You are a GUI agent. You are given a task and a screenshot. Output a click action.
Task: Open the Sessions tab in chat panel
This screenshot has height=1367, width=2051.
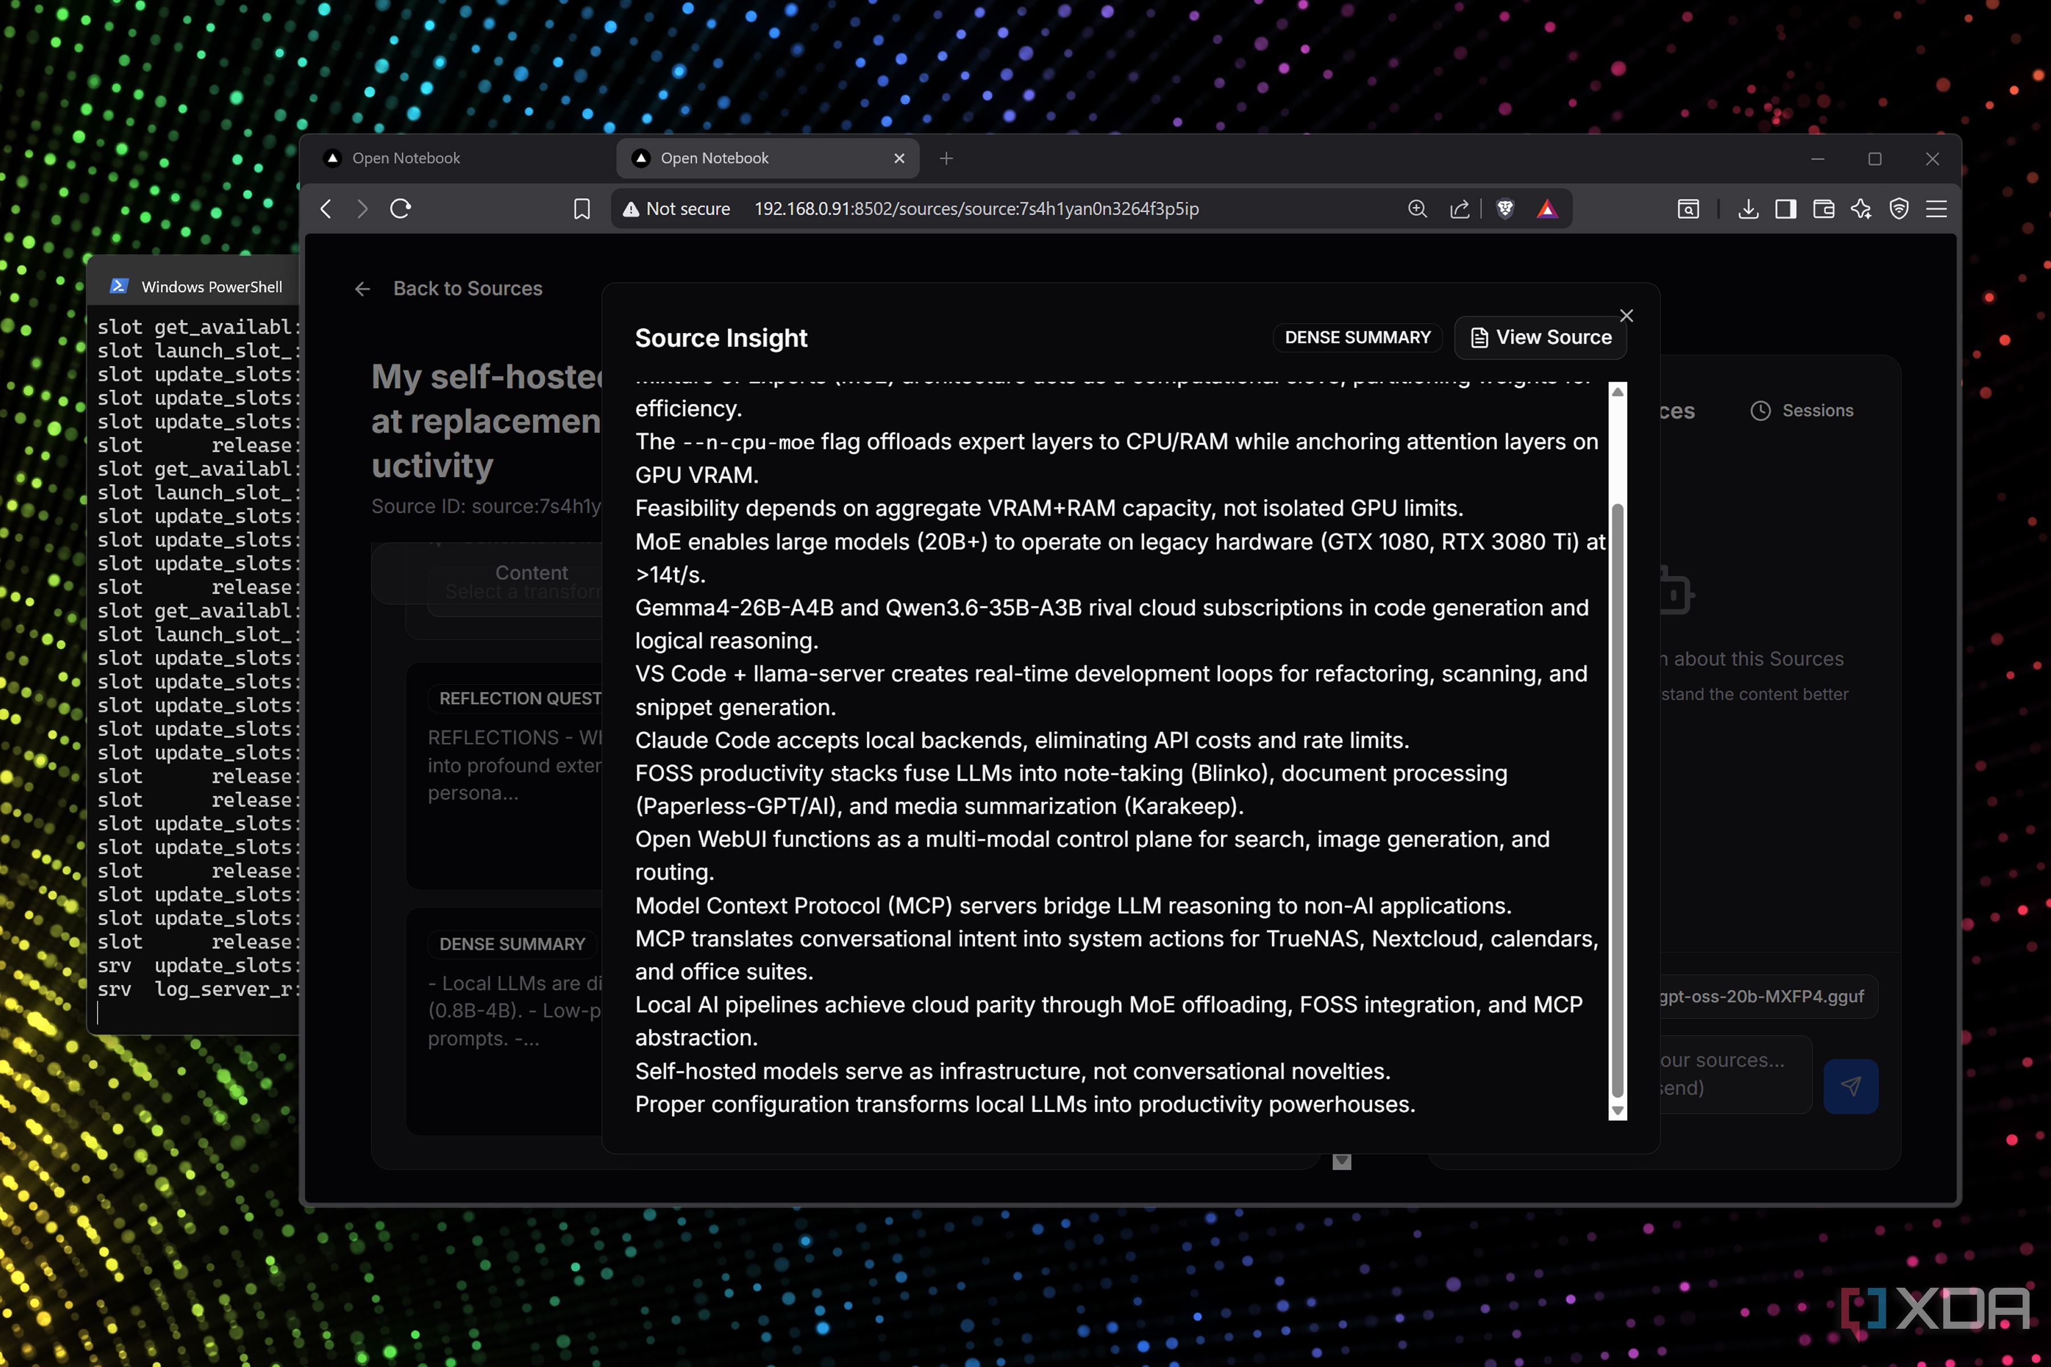pyautogui.click(x=1803, y=411)
